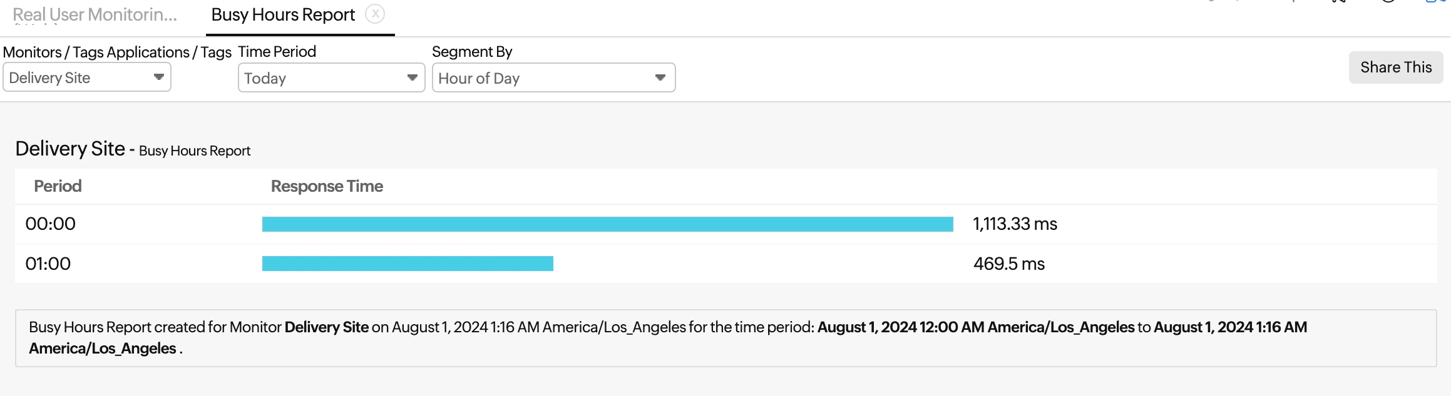The height and width of the screenshot is (396, 1451).
Task: Close the Busy Hours Report tab
Action: (374, 14)
